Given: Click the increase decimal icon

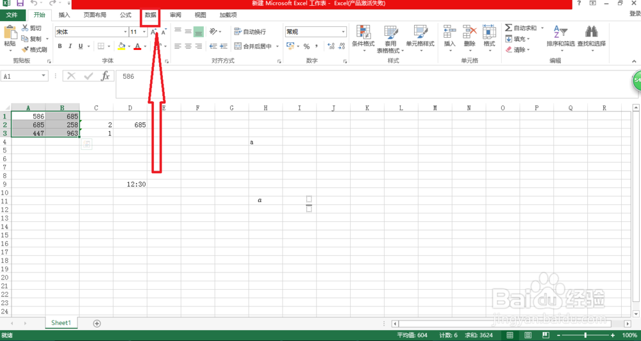Looking at the screenshot, I should pyautogui.click(x=331, y=46).
